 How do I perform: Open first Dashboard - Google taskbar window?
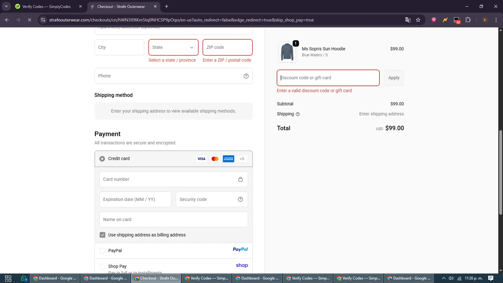coord(55,278)
